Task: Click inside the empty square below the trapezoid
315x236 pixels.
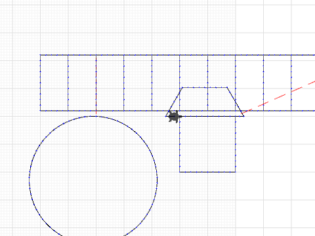Action: (207, 144)
